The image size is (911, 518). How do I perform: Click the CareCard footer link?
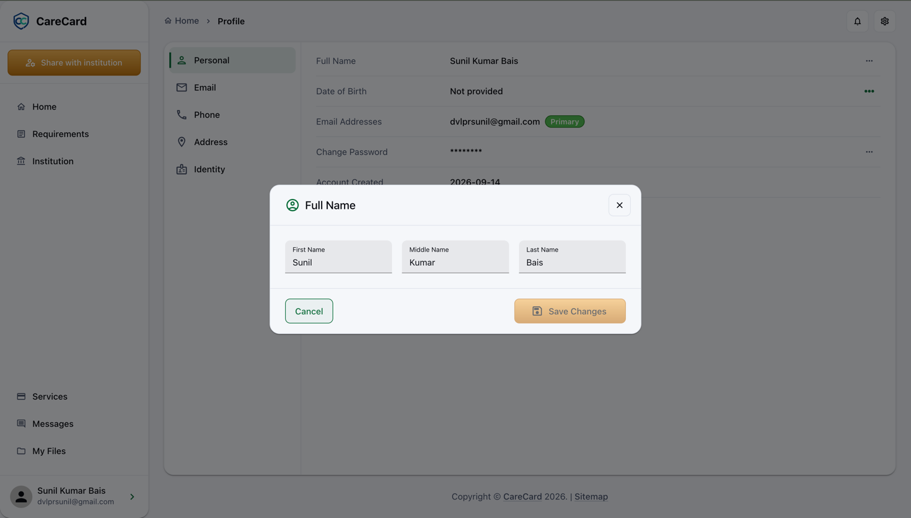pyautogui.click(x=522, y=496)
